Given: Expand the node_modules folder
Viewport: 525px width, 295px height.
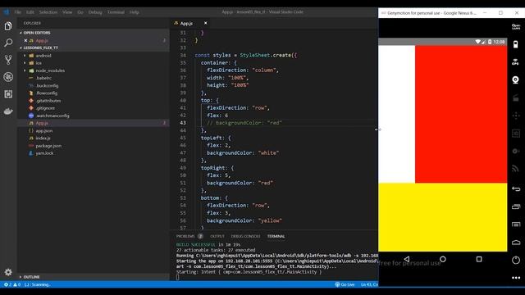Looking at the screenshot, I should pyautogui.click(x=50, y=70).
